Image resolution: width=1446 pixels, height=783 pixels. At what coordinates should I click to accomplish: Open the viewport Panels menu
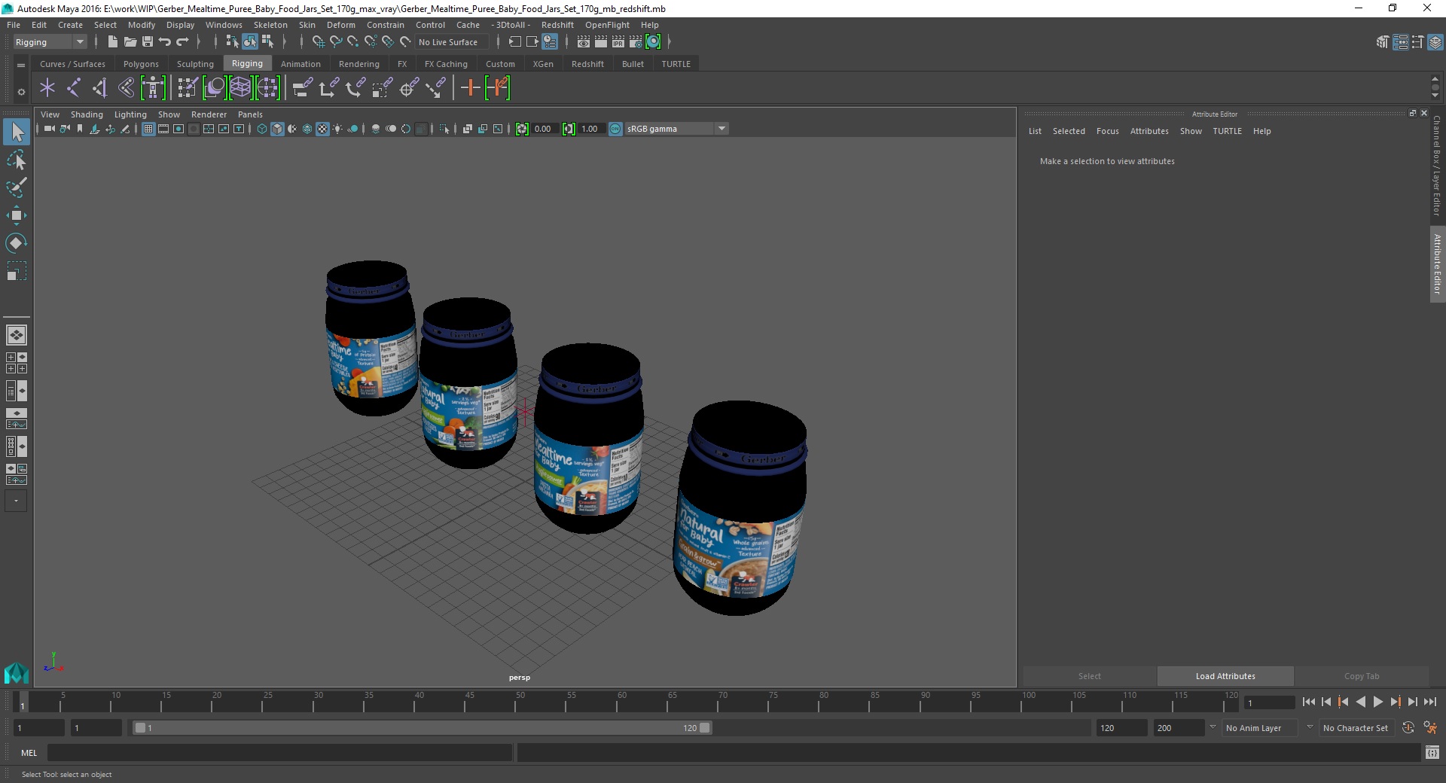coord(250,114)
